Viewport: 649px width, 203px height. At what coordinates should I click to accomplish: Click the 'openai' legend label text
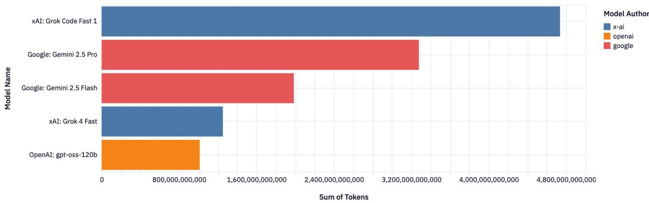(623, 36)
